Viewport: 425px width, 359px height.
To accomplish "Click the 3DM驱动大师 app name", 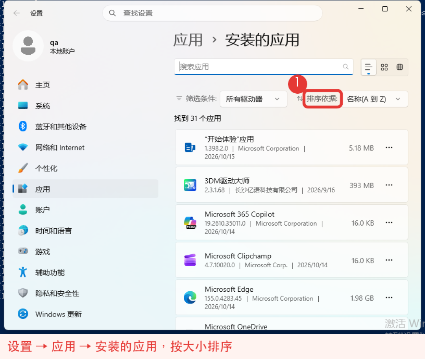I will [x=227, y=181].
